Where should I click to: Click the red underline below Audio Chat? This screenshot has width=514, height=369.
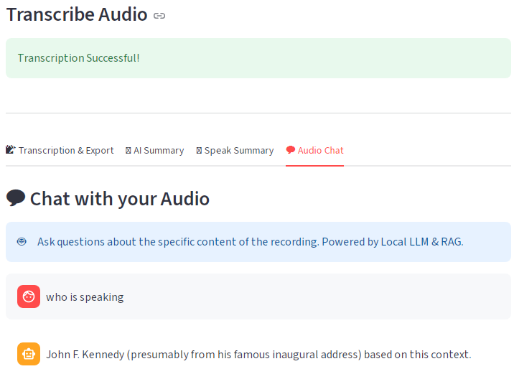[x=314, y=166]
